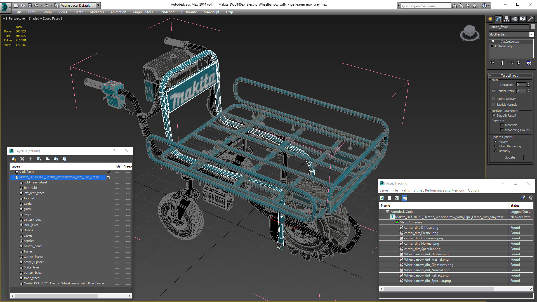Click the keyword search input field
Image resolution: width=537 pixels, height=302 pixels.
[x=425, y=6]
